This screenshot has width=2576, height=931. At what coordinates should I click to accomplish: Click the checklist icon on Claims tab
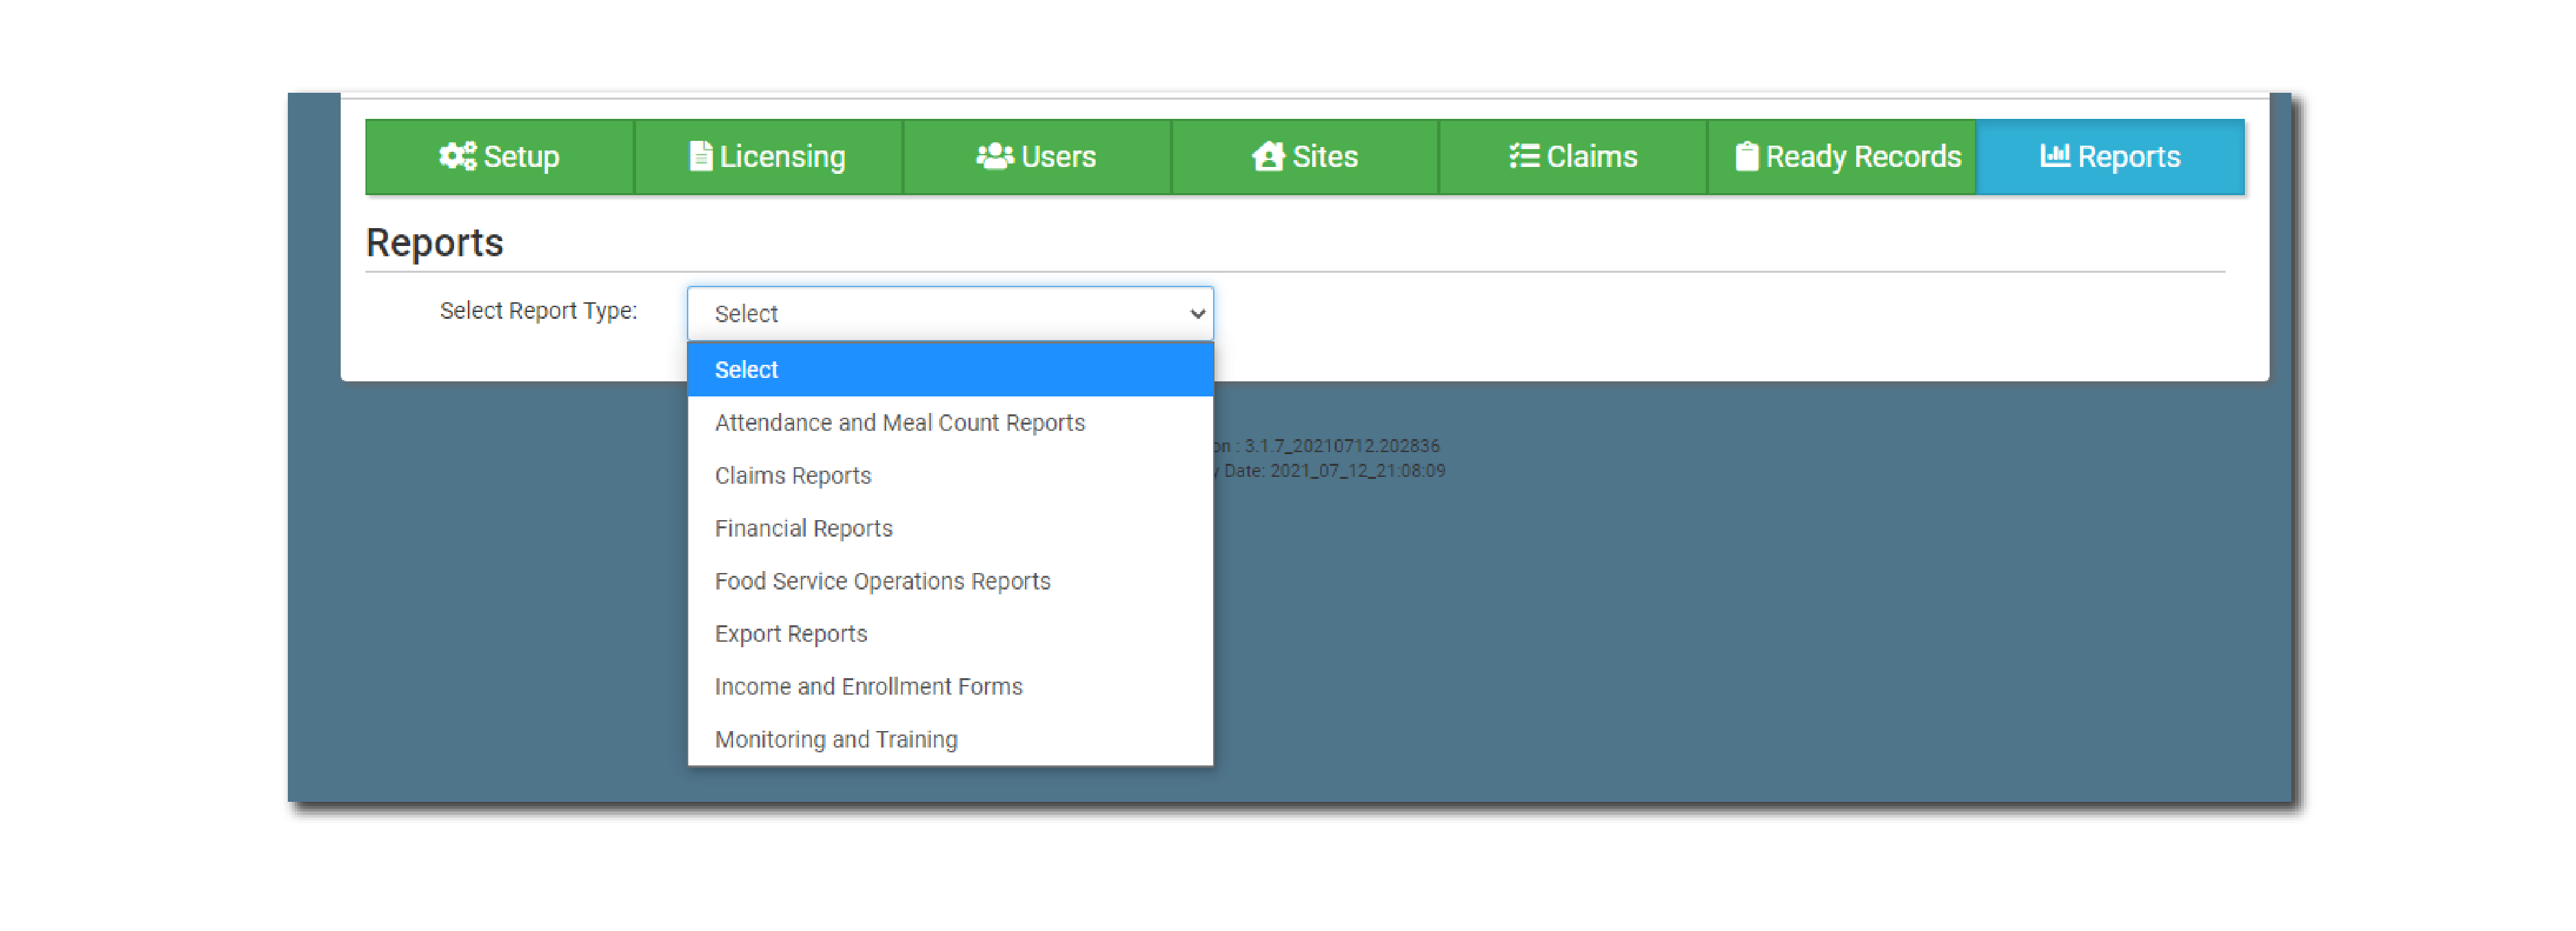click(x=1523, y=156)
